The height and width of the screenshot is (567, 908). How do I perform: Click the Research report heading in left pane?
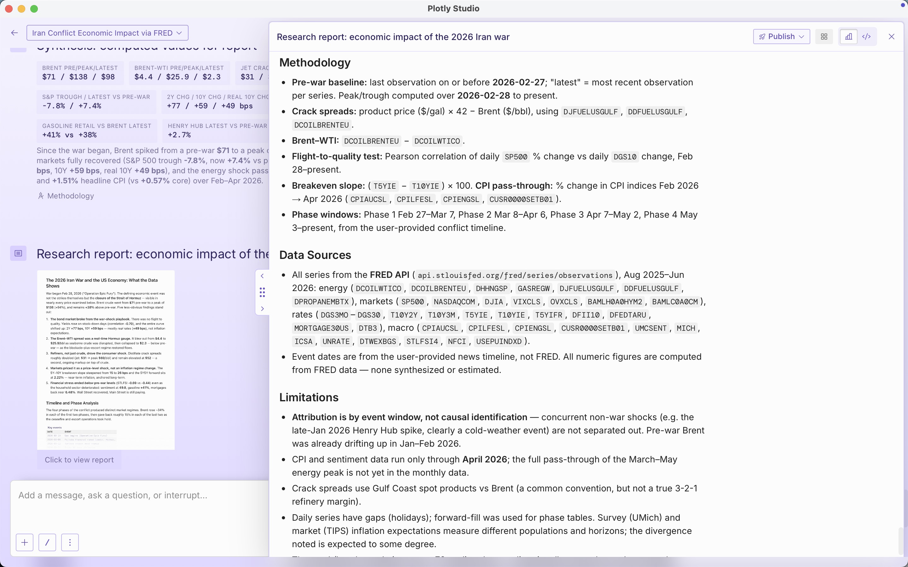(153, 254)
